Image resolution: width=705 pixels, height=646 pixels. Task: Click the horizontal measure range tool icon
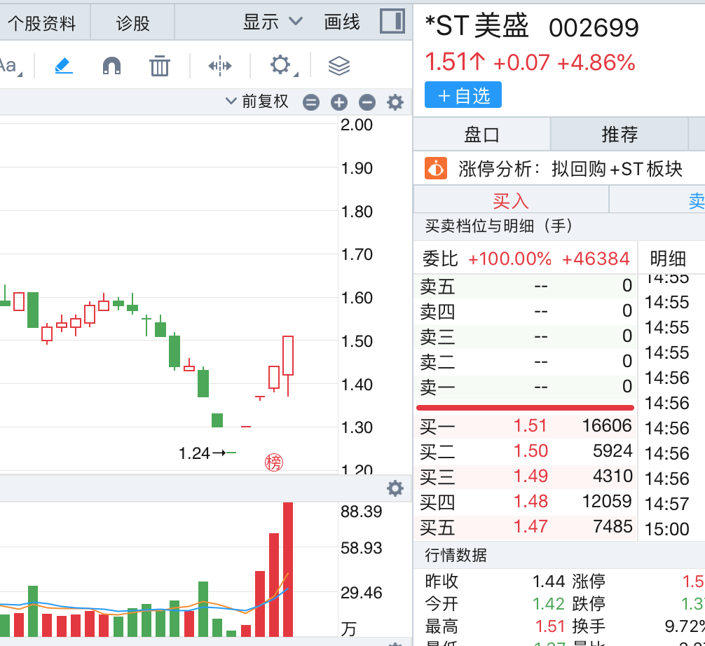[x=219, y=66]
